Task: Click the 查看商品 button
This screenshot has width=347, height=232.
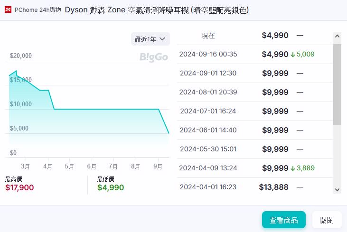Action: (283, 220)
